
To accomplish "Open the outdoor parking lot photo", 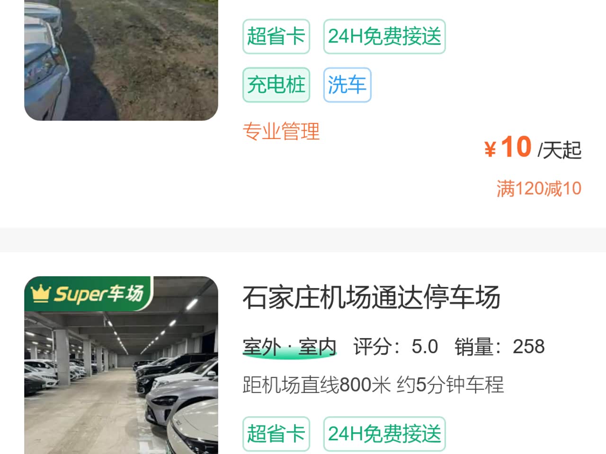I will click(121, 60).
